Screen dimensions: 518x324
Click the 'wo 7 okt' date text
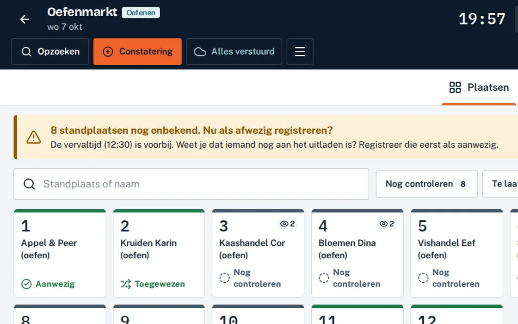pyautogui.click(x=65, y=27)
